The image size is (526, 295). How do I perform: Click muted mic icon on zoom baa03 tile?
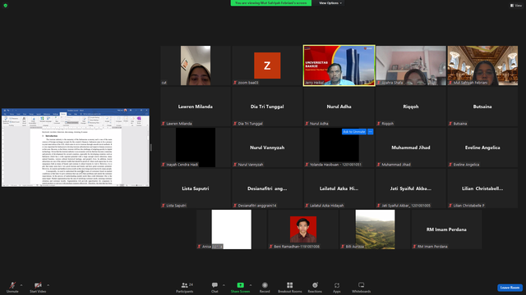pos(235,83)
